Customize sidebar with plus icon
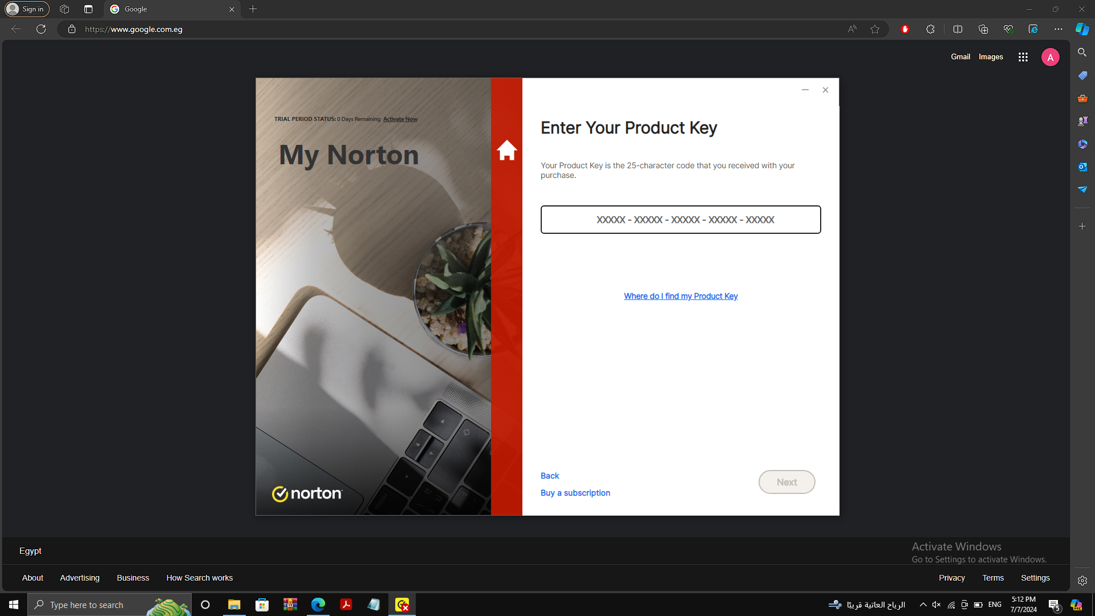1095x616 pixels. pyautogui.click(x=1082, y=226)
